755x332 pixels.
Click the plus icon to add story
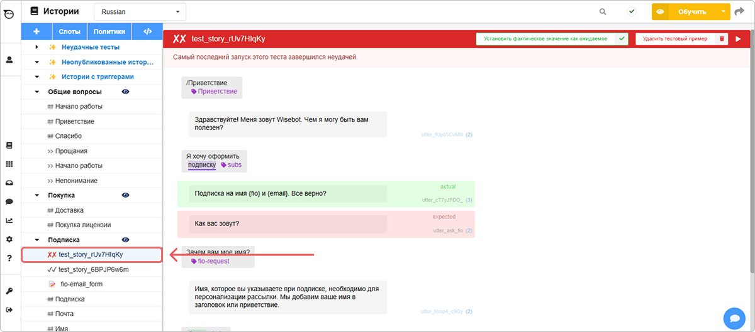(36, 31)
